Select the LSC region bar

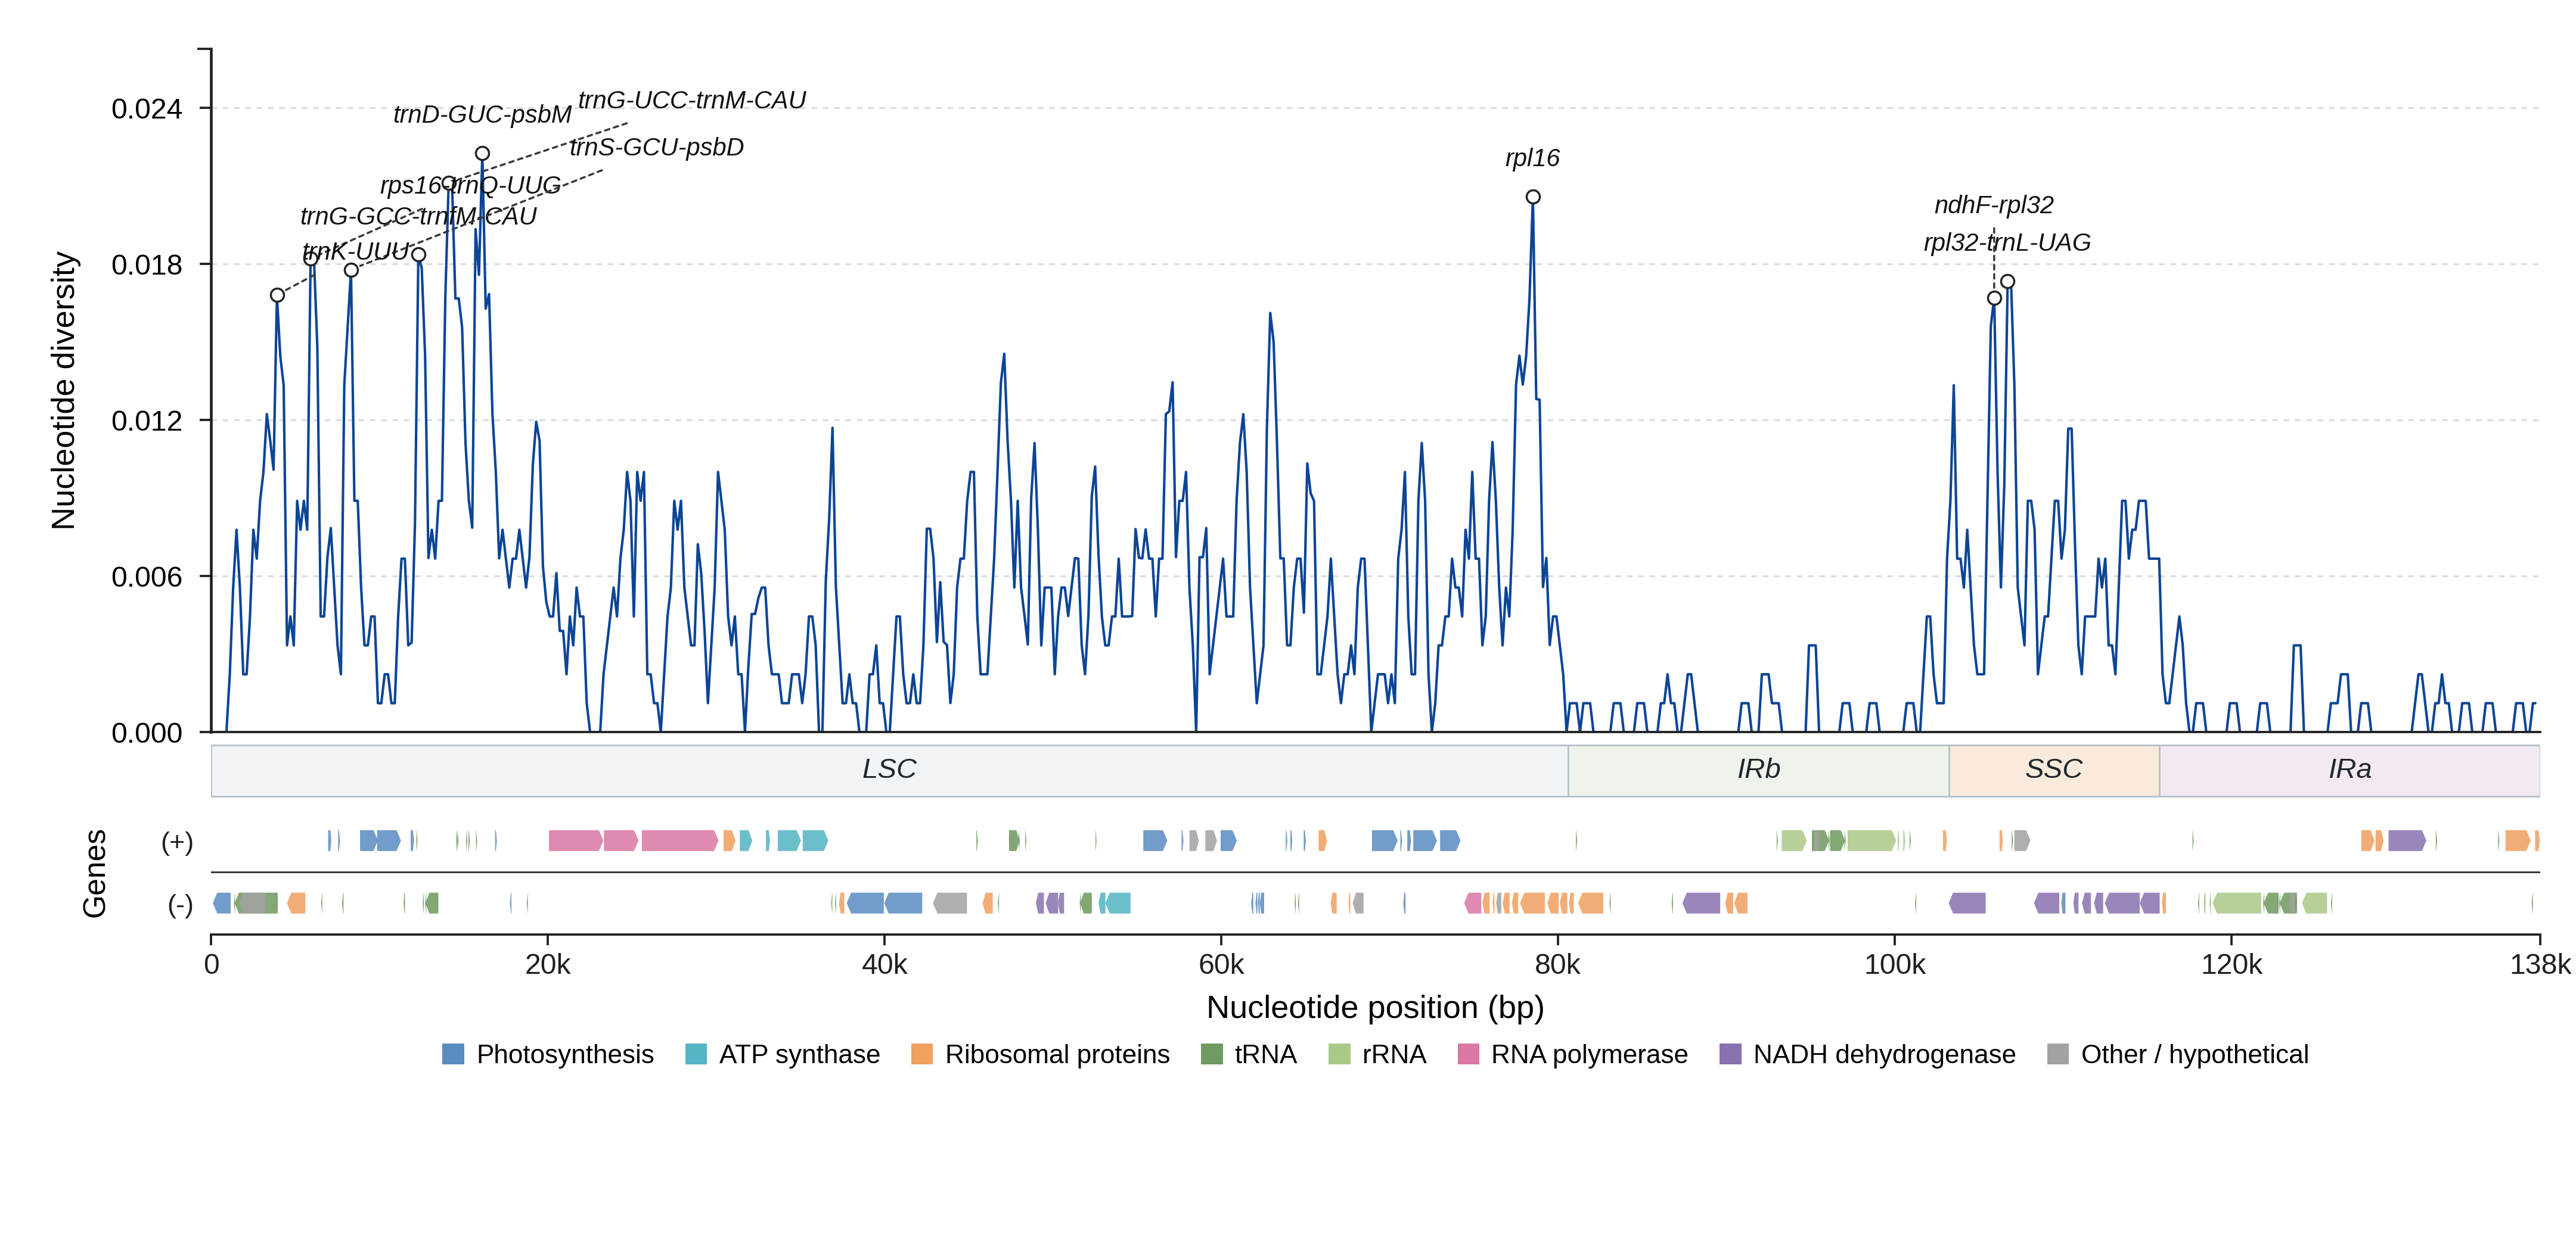[889, 770]
